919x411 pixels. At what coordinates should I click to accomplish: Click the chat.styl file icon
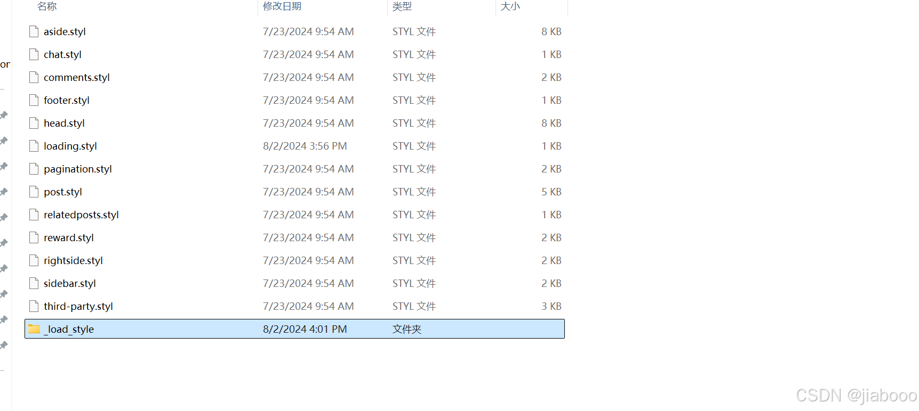(34, 54)
